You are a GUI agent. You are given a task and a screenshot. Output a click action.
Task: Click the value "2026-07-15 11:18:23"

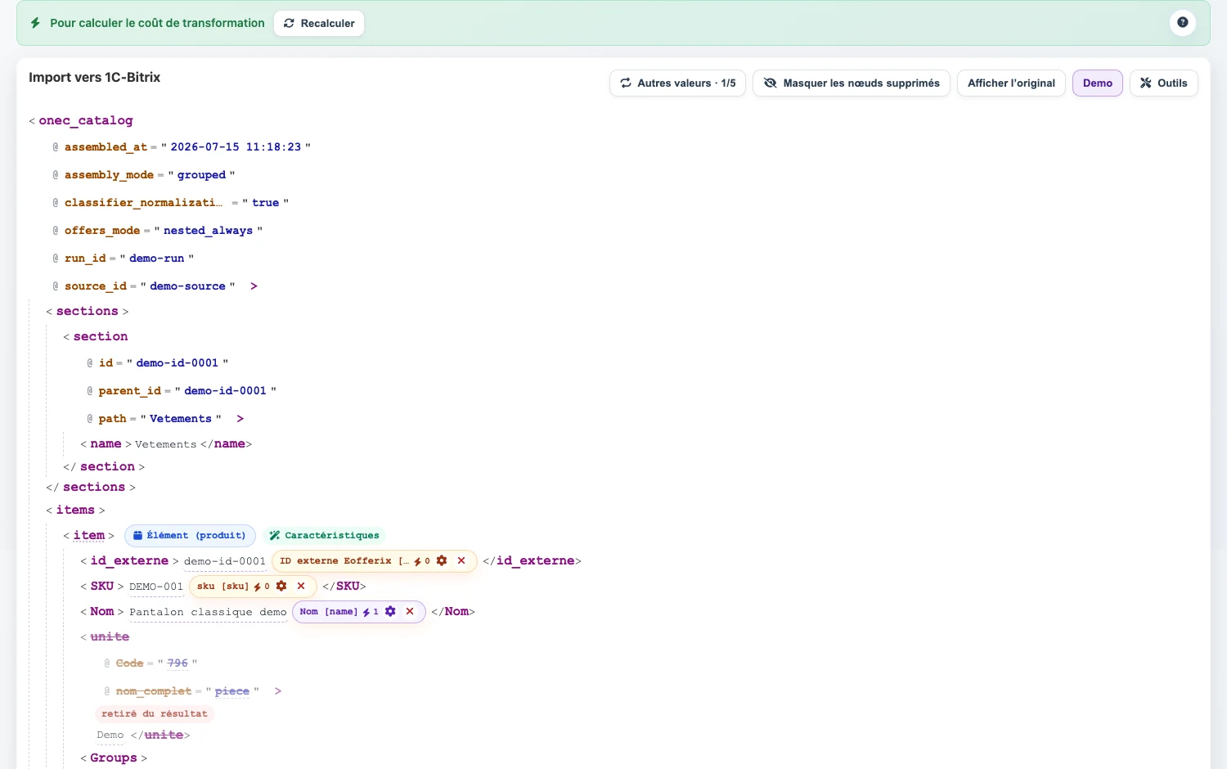click(236, 146)
